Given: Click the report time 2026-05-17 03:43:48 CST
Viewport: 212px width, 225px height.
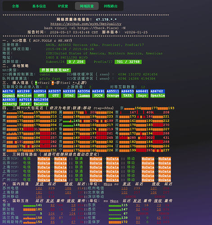Looking at the screenshot, I should (x=74, y=32).
